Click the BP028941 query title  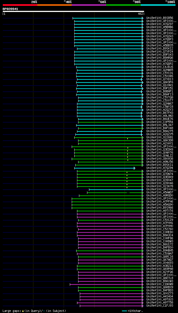10,9
